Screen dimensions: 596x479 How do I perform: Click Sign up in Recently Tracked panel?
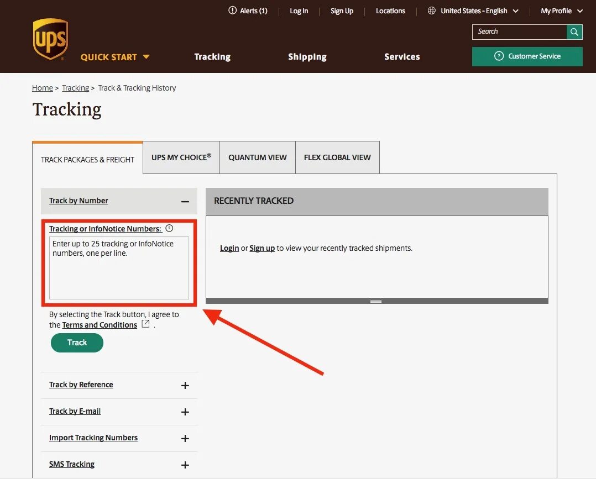click(x=262, y=249)
